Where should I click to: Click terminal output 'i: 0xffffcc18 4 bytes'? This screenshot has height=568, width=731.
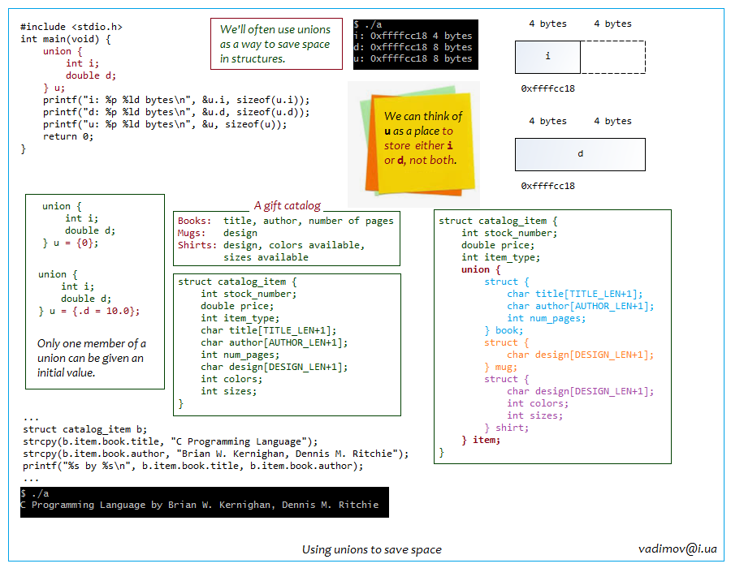(413, 36)
